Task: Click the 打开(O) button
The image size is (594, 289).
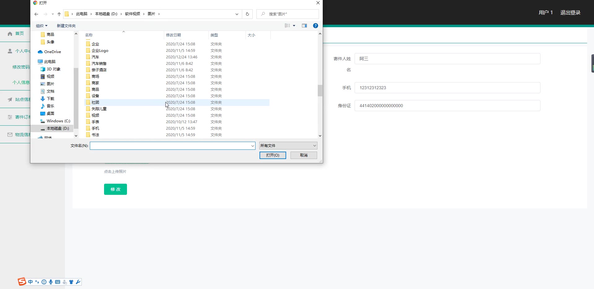Action: pos(273,155)
